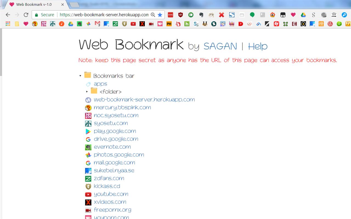Click the film reel extension icon
Screen dimensions: 351x219
coord(324,15)
